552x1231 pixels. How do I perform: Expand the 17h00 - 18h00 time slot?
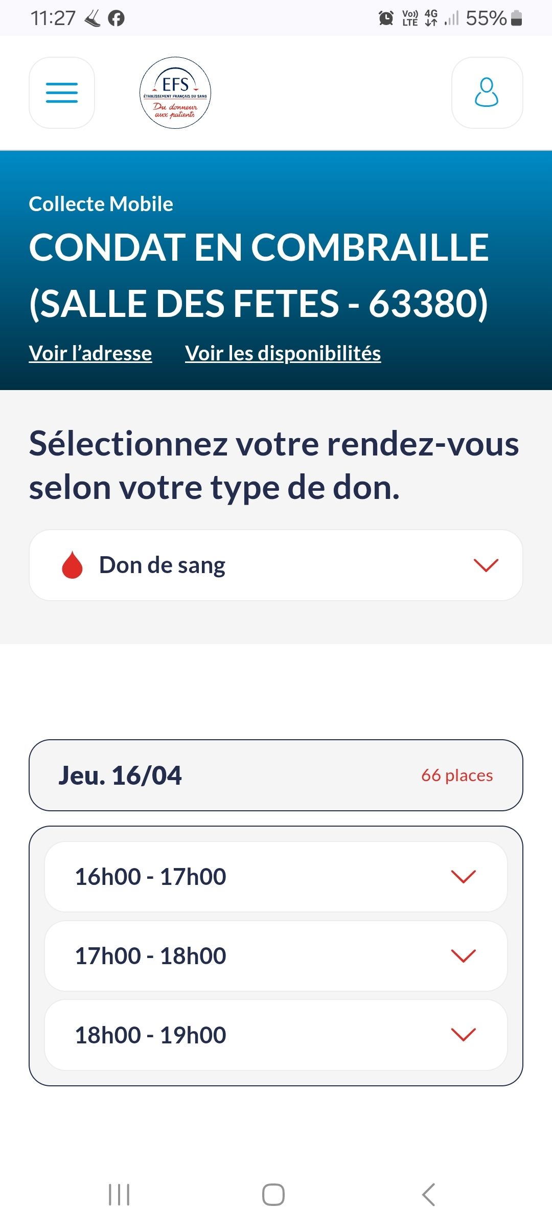coord(276,956)
